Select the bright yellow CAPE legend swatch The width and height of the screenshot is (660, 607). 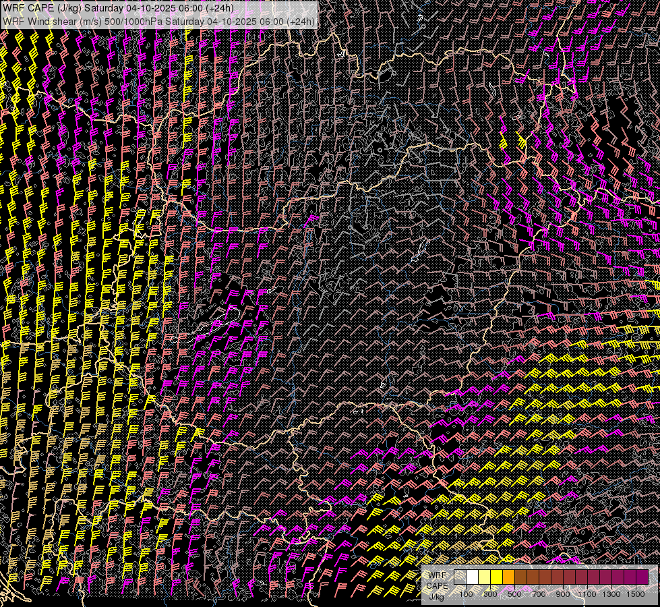(x=496, y=577)
